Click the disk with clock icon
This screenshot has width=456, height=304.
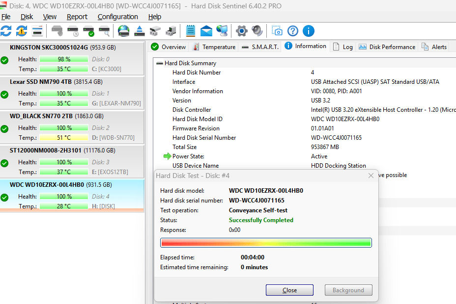73,31
